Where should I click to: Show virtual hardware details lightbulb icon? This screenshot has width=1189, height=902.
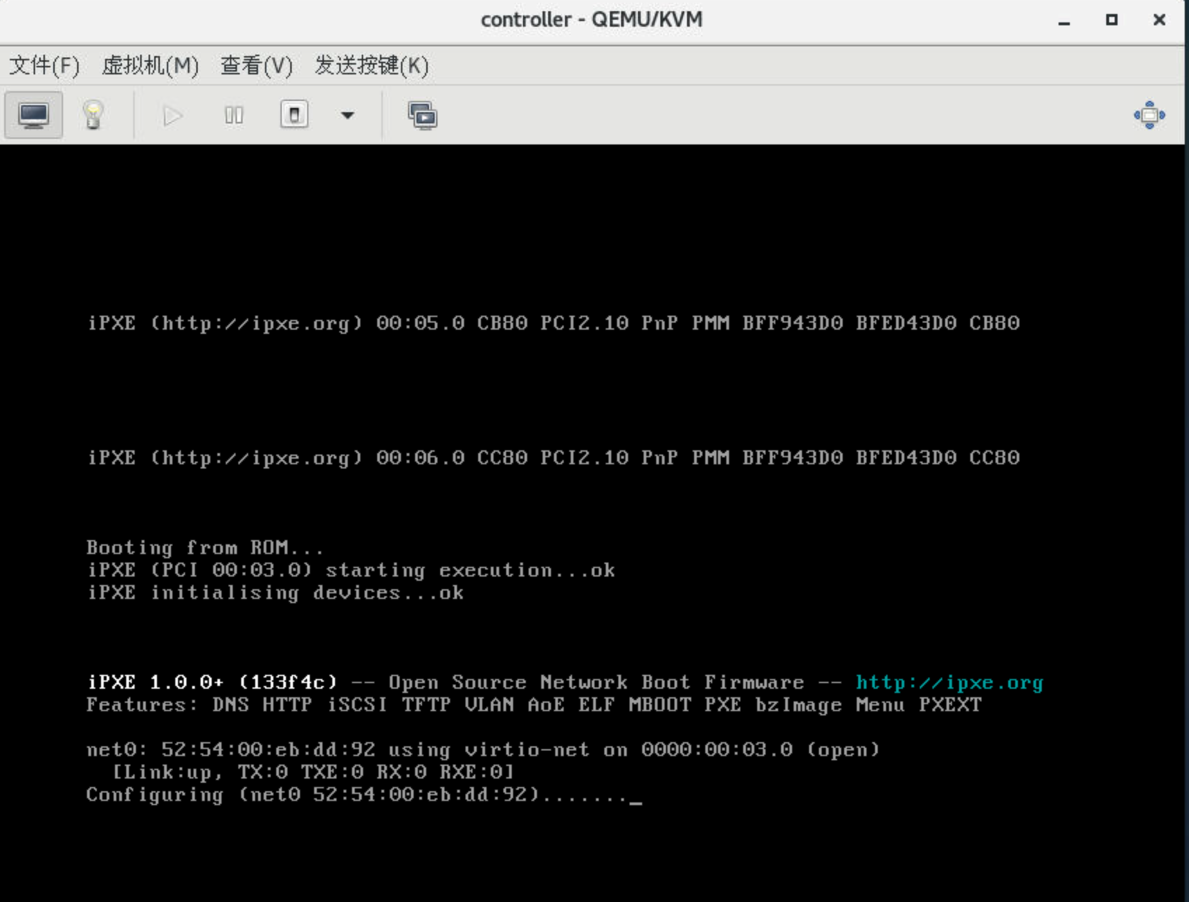tap(93, 115)
